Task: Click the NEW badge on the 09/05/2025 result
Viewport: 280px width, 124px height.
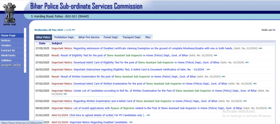Action: [x=215, y=55]
